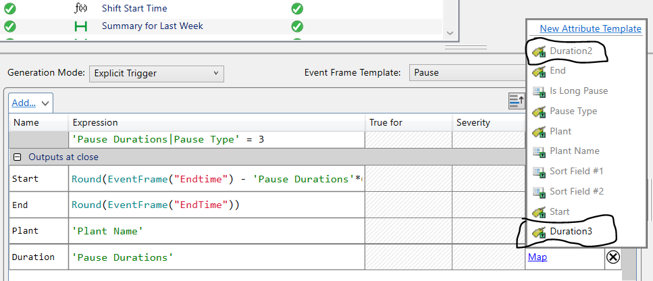Open the Generation Mode dropdown
Image resolution: width=653 pixels, height=281 pixels.
(x=156, y=72)
